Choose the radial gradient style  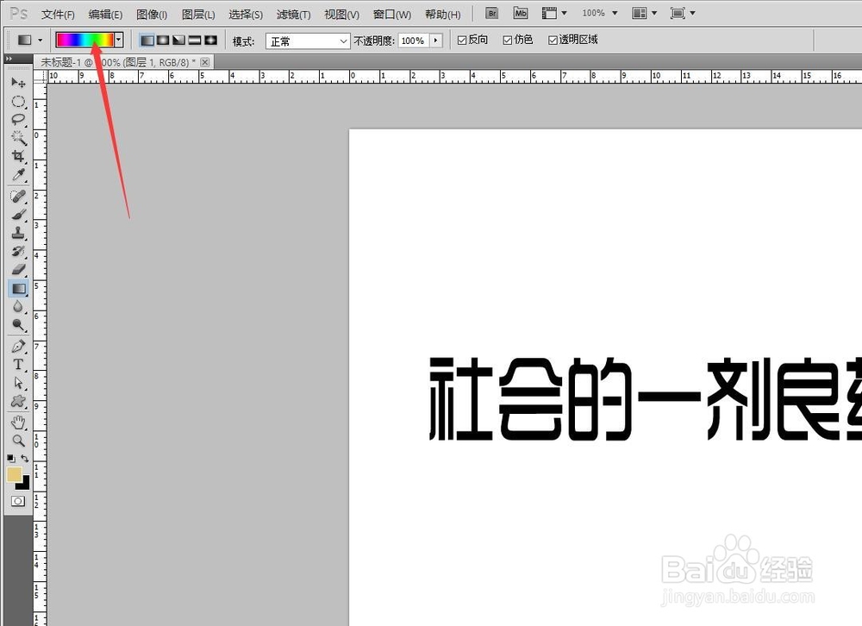[162, 40]
